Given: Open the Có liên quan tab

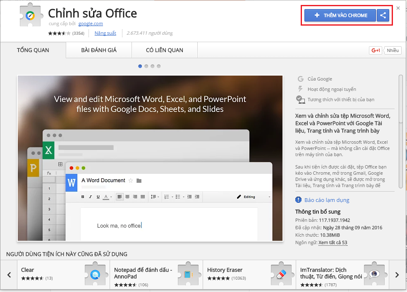Looking at the screenshot, I should tap(164, 50).
